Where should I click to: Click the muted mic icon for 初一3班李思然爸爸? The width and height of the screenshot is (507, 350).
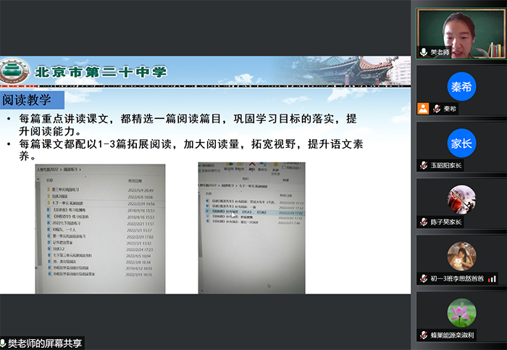(x=424, y=278)
